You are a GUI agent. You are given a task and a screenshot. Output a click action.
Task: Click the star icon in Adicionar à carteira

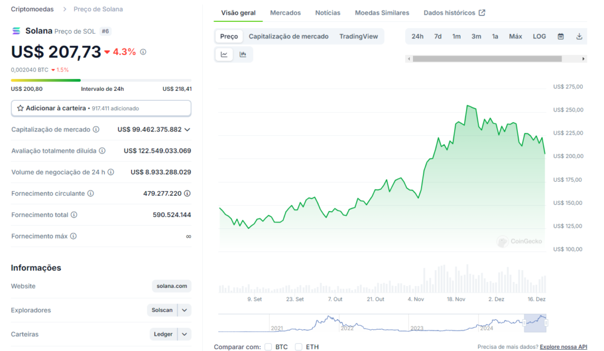tap(21, 109)
